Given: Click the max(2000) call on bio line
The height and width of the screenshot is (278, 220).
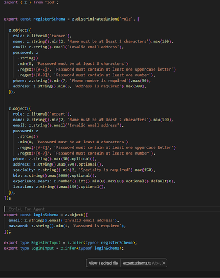Looking at the screenshot, I should (x=59, y=176).
